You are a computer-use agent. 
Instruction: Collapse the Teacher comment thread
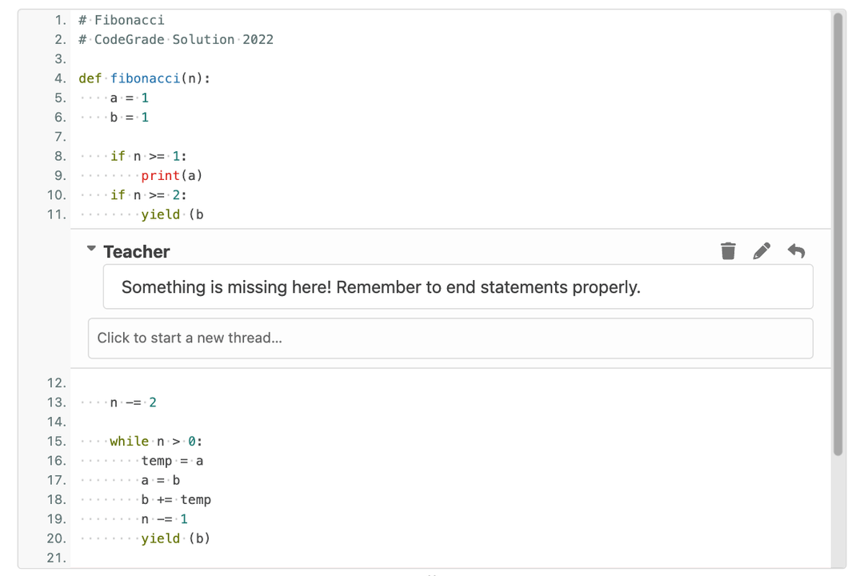click(91, 249)
